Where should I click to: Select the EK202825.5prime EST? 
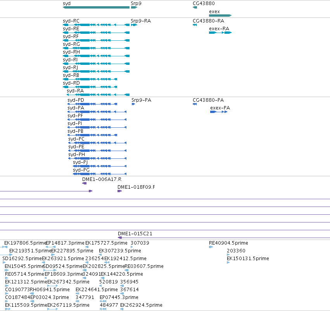click(85, 270)
